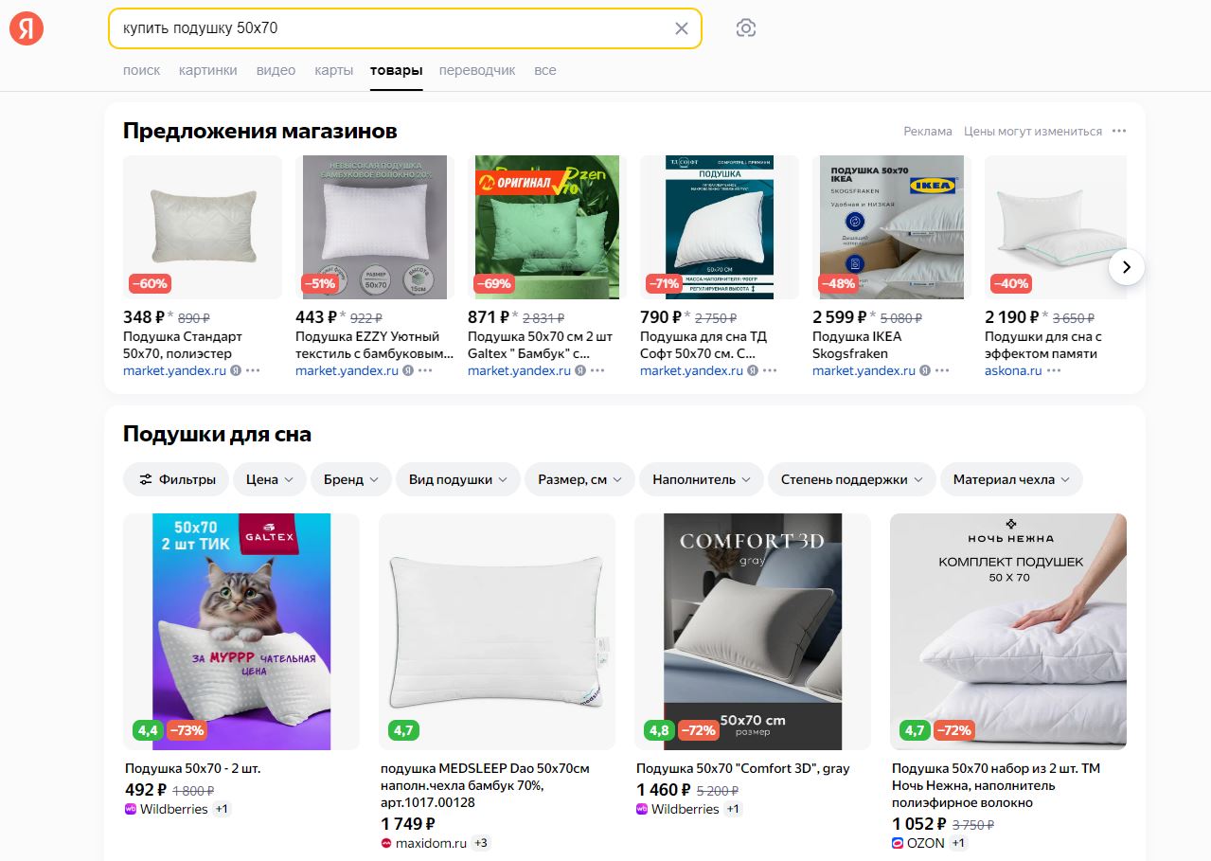Image resolution: width=1211 pixels, height=861 pixels.
Task: Expand the Бренд dropdown filter
Action: pos(350,479)
